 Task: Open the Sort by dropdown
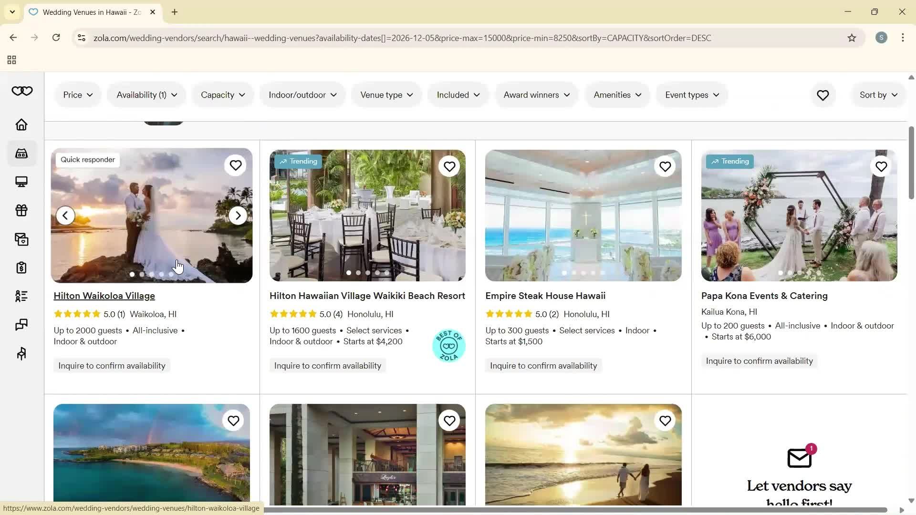pyautogui.click(x=878, y=94)
